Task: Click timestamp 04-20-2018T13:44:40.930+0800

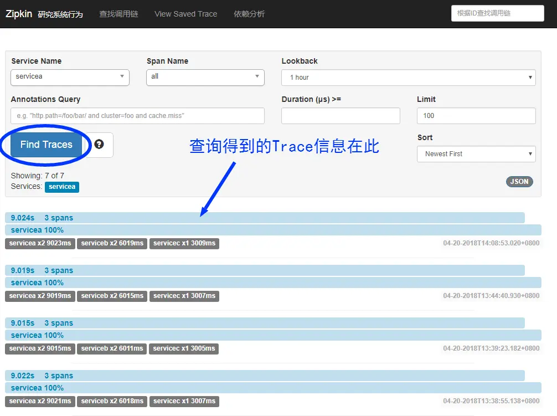Action: [491, 296]
